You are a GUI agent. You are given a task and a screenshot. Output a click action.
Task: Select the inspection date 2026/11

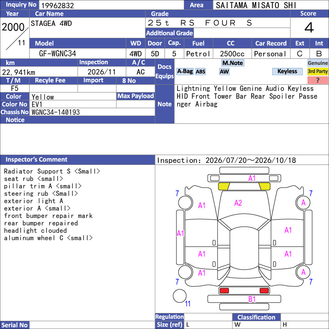pos(102,72)
